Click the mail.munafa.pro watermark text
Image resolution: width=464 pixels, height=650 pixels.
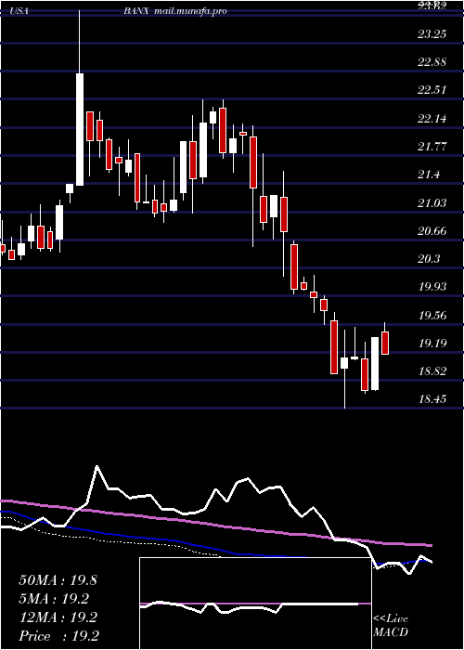pos(190,11)
